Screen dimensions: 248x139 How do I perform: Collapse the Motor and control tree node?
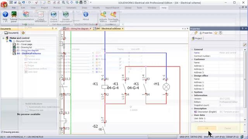pos(3,38)
